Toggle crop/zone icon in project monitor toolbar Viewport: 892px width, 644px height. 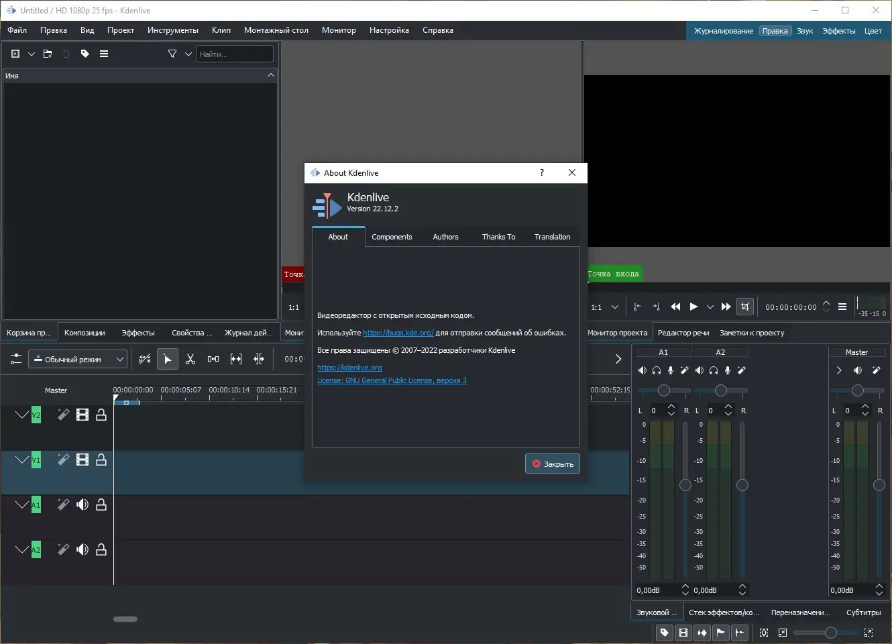click(745, 307)
